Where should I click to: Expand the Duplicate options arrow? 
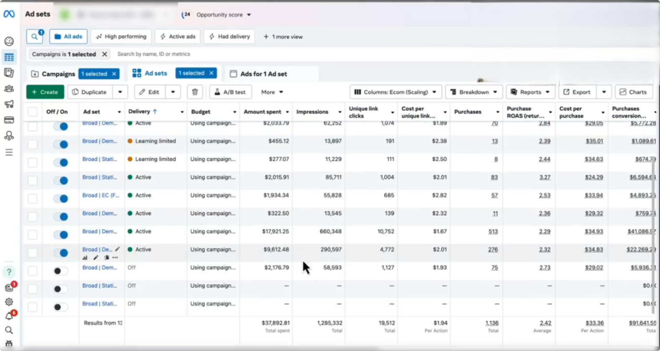[x=120, y=92]
